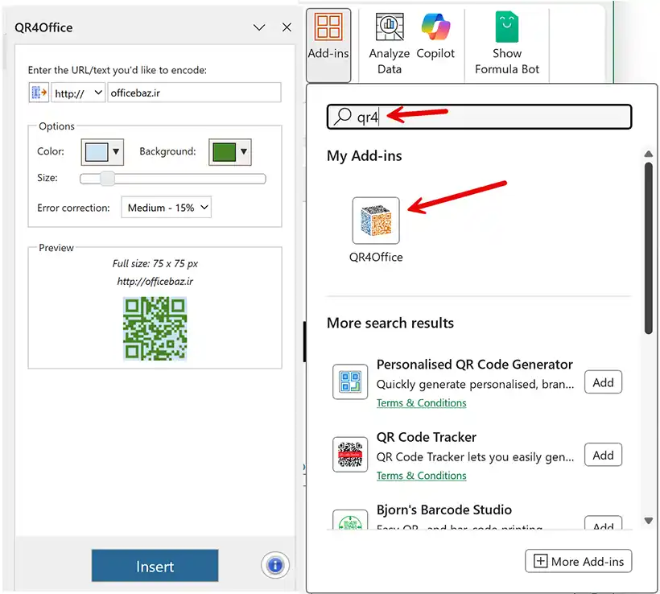Click the QR Code Tracker title
The image size is (660, 594).
point(426,437)
